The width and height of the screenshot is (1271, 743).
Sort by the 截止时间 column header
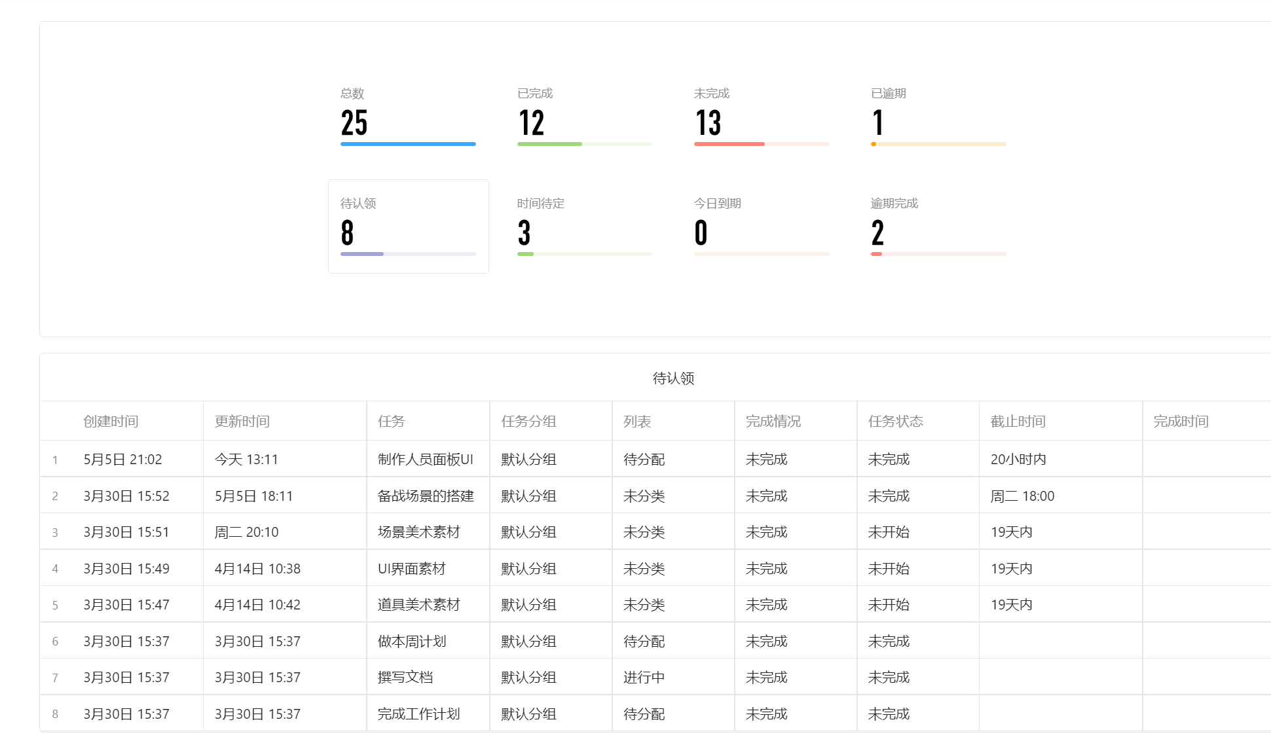click(x=1017, y=421)
